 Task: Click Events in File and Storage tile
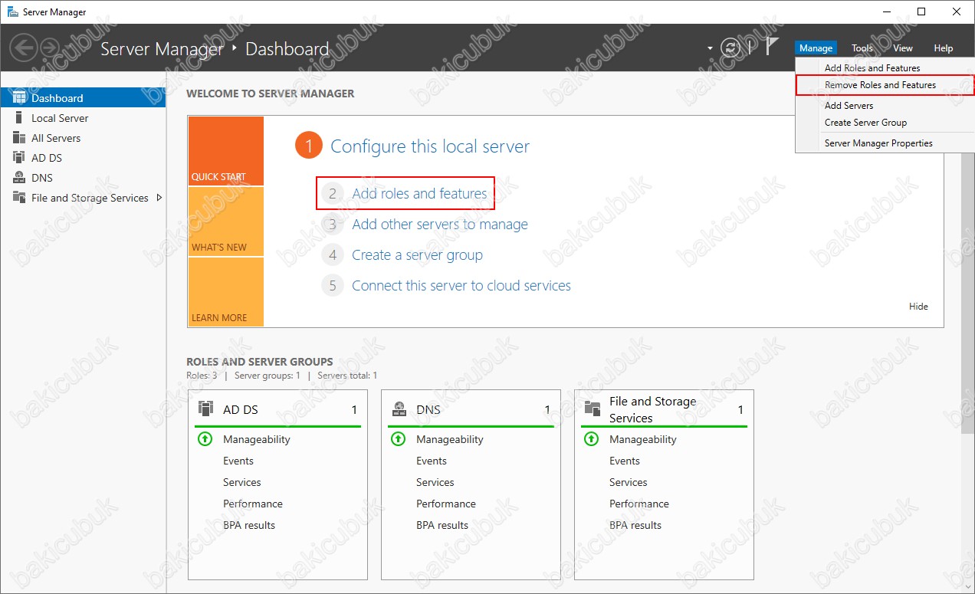[625, 461]
